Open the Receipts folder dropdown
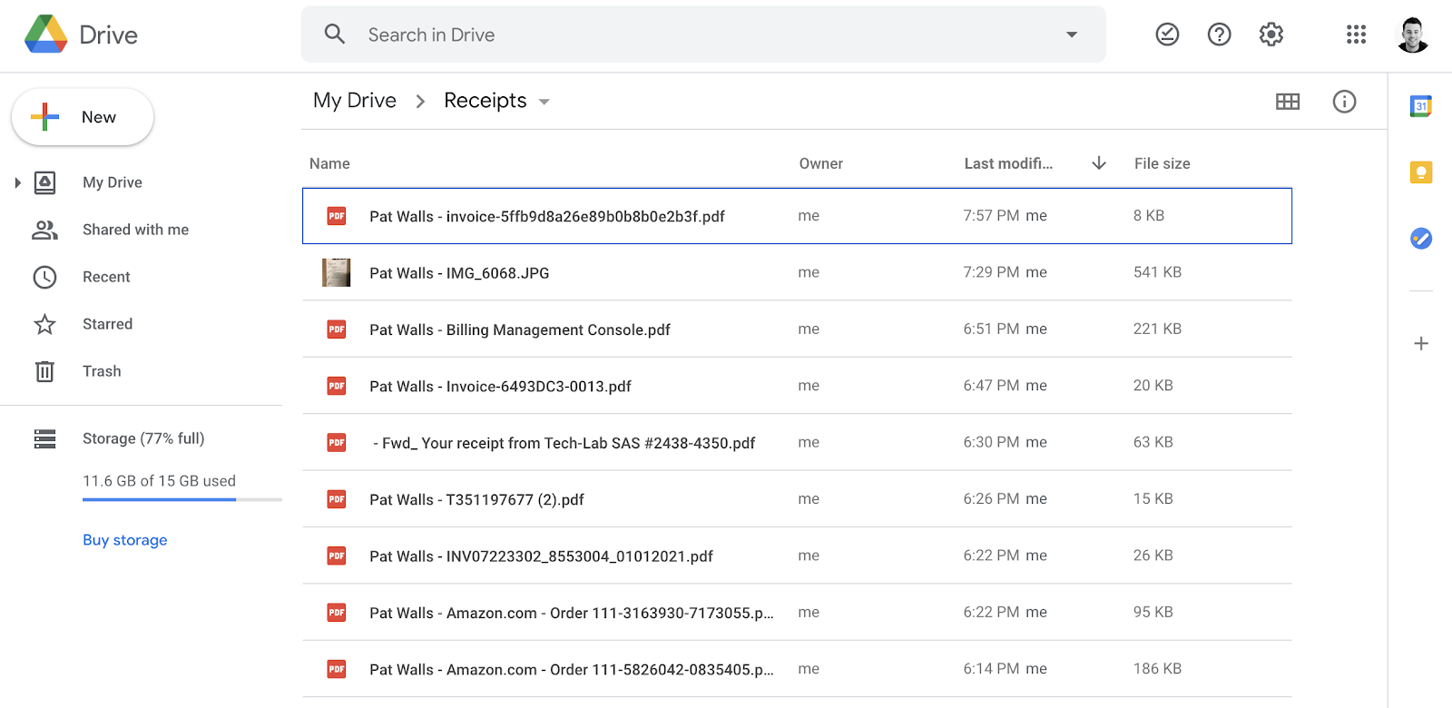Screen dimensions: 1452x708 (x=544, y=102)
